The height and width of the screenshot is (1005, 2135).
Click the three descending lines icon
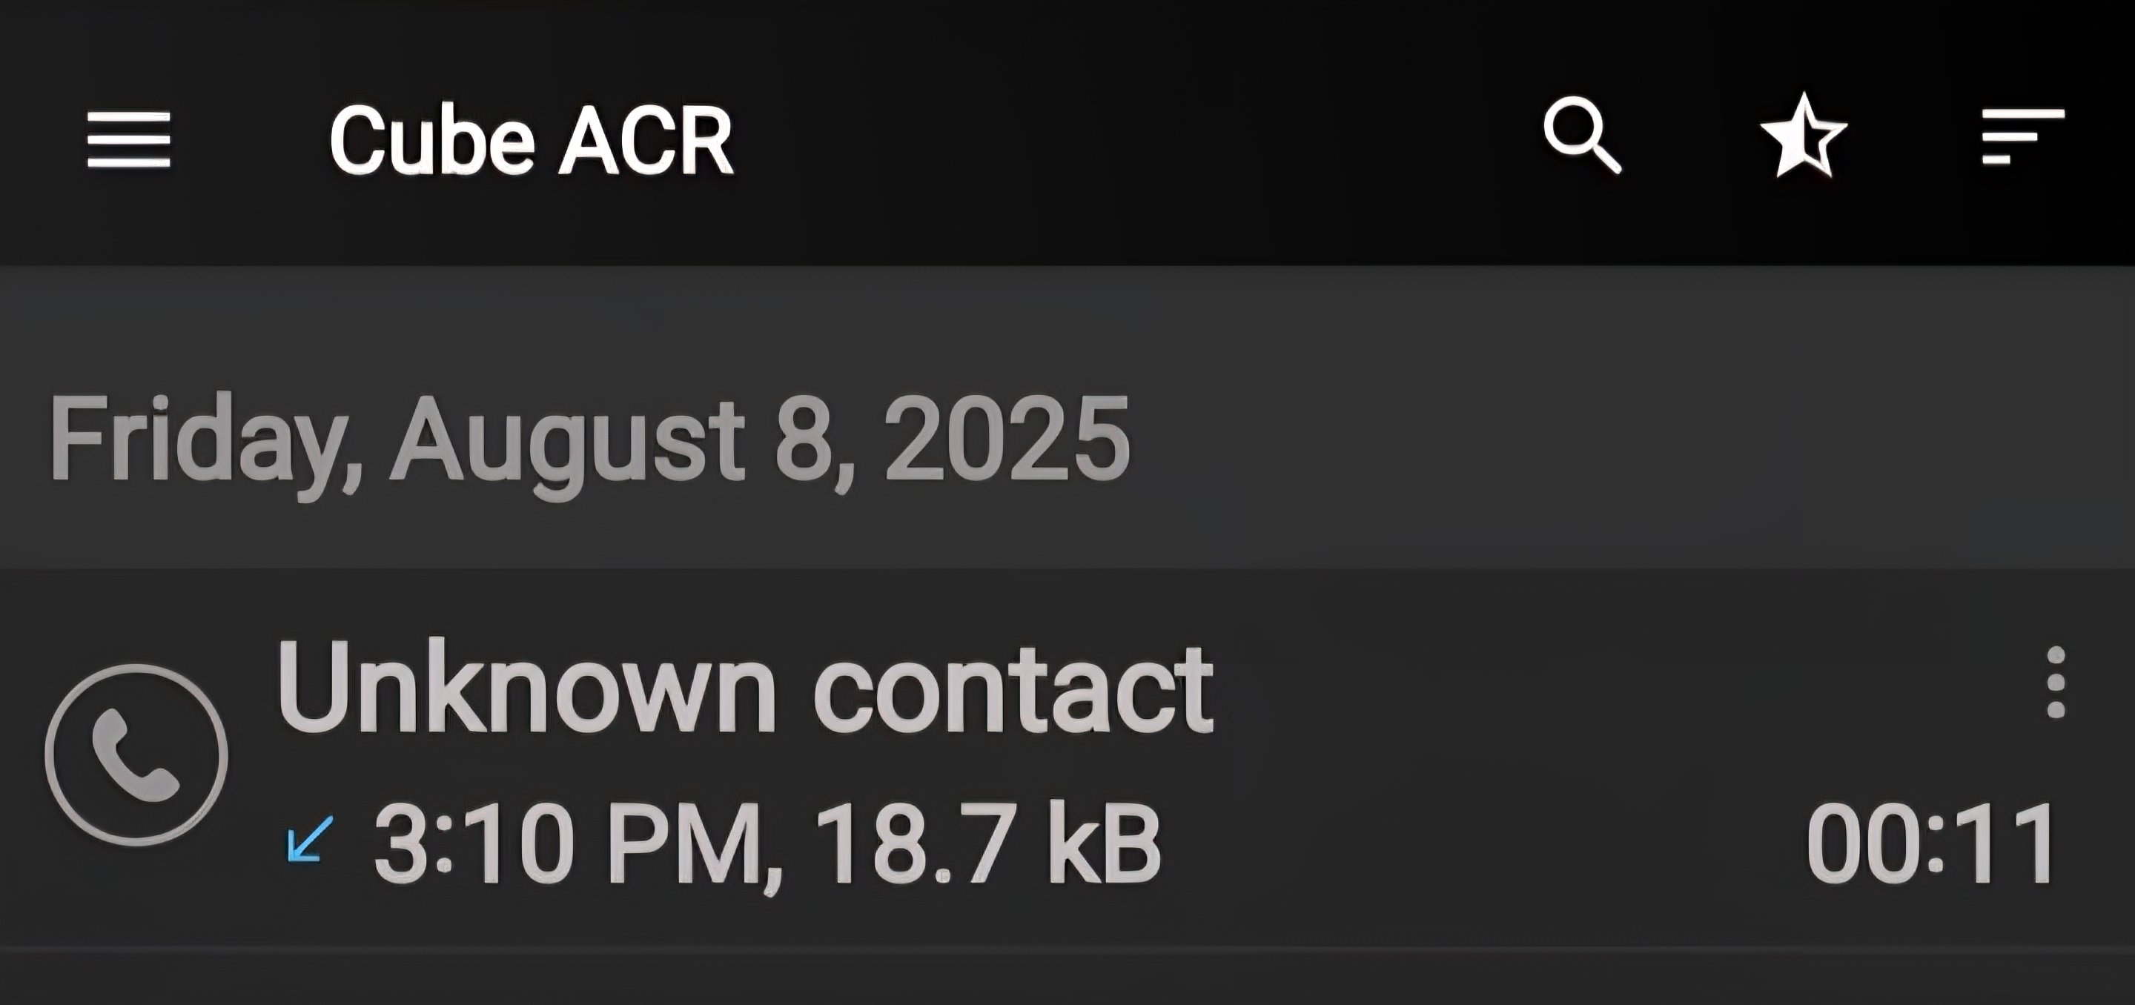pos(2022,136)
